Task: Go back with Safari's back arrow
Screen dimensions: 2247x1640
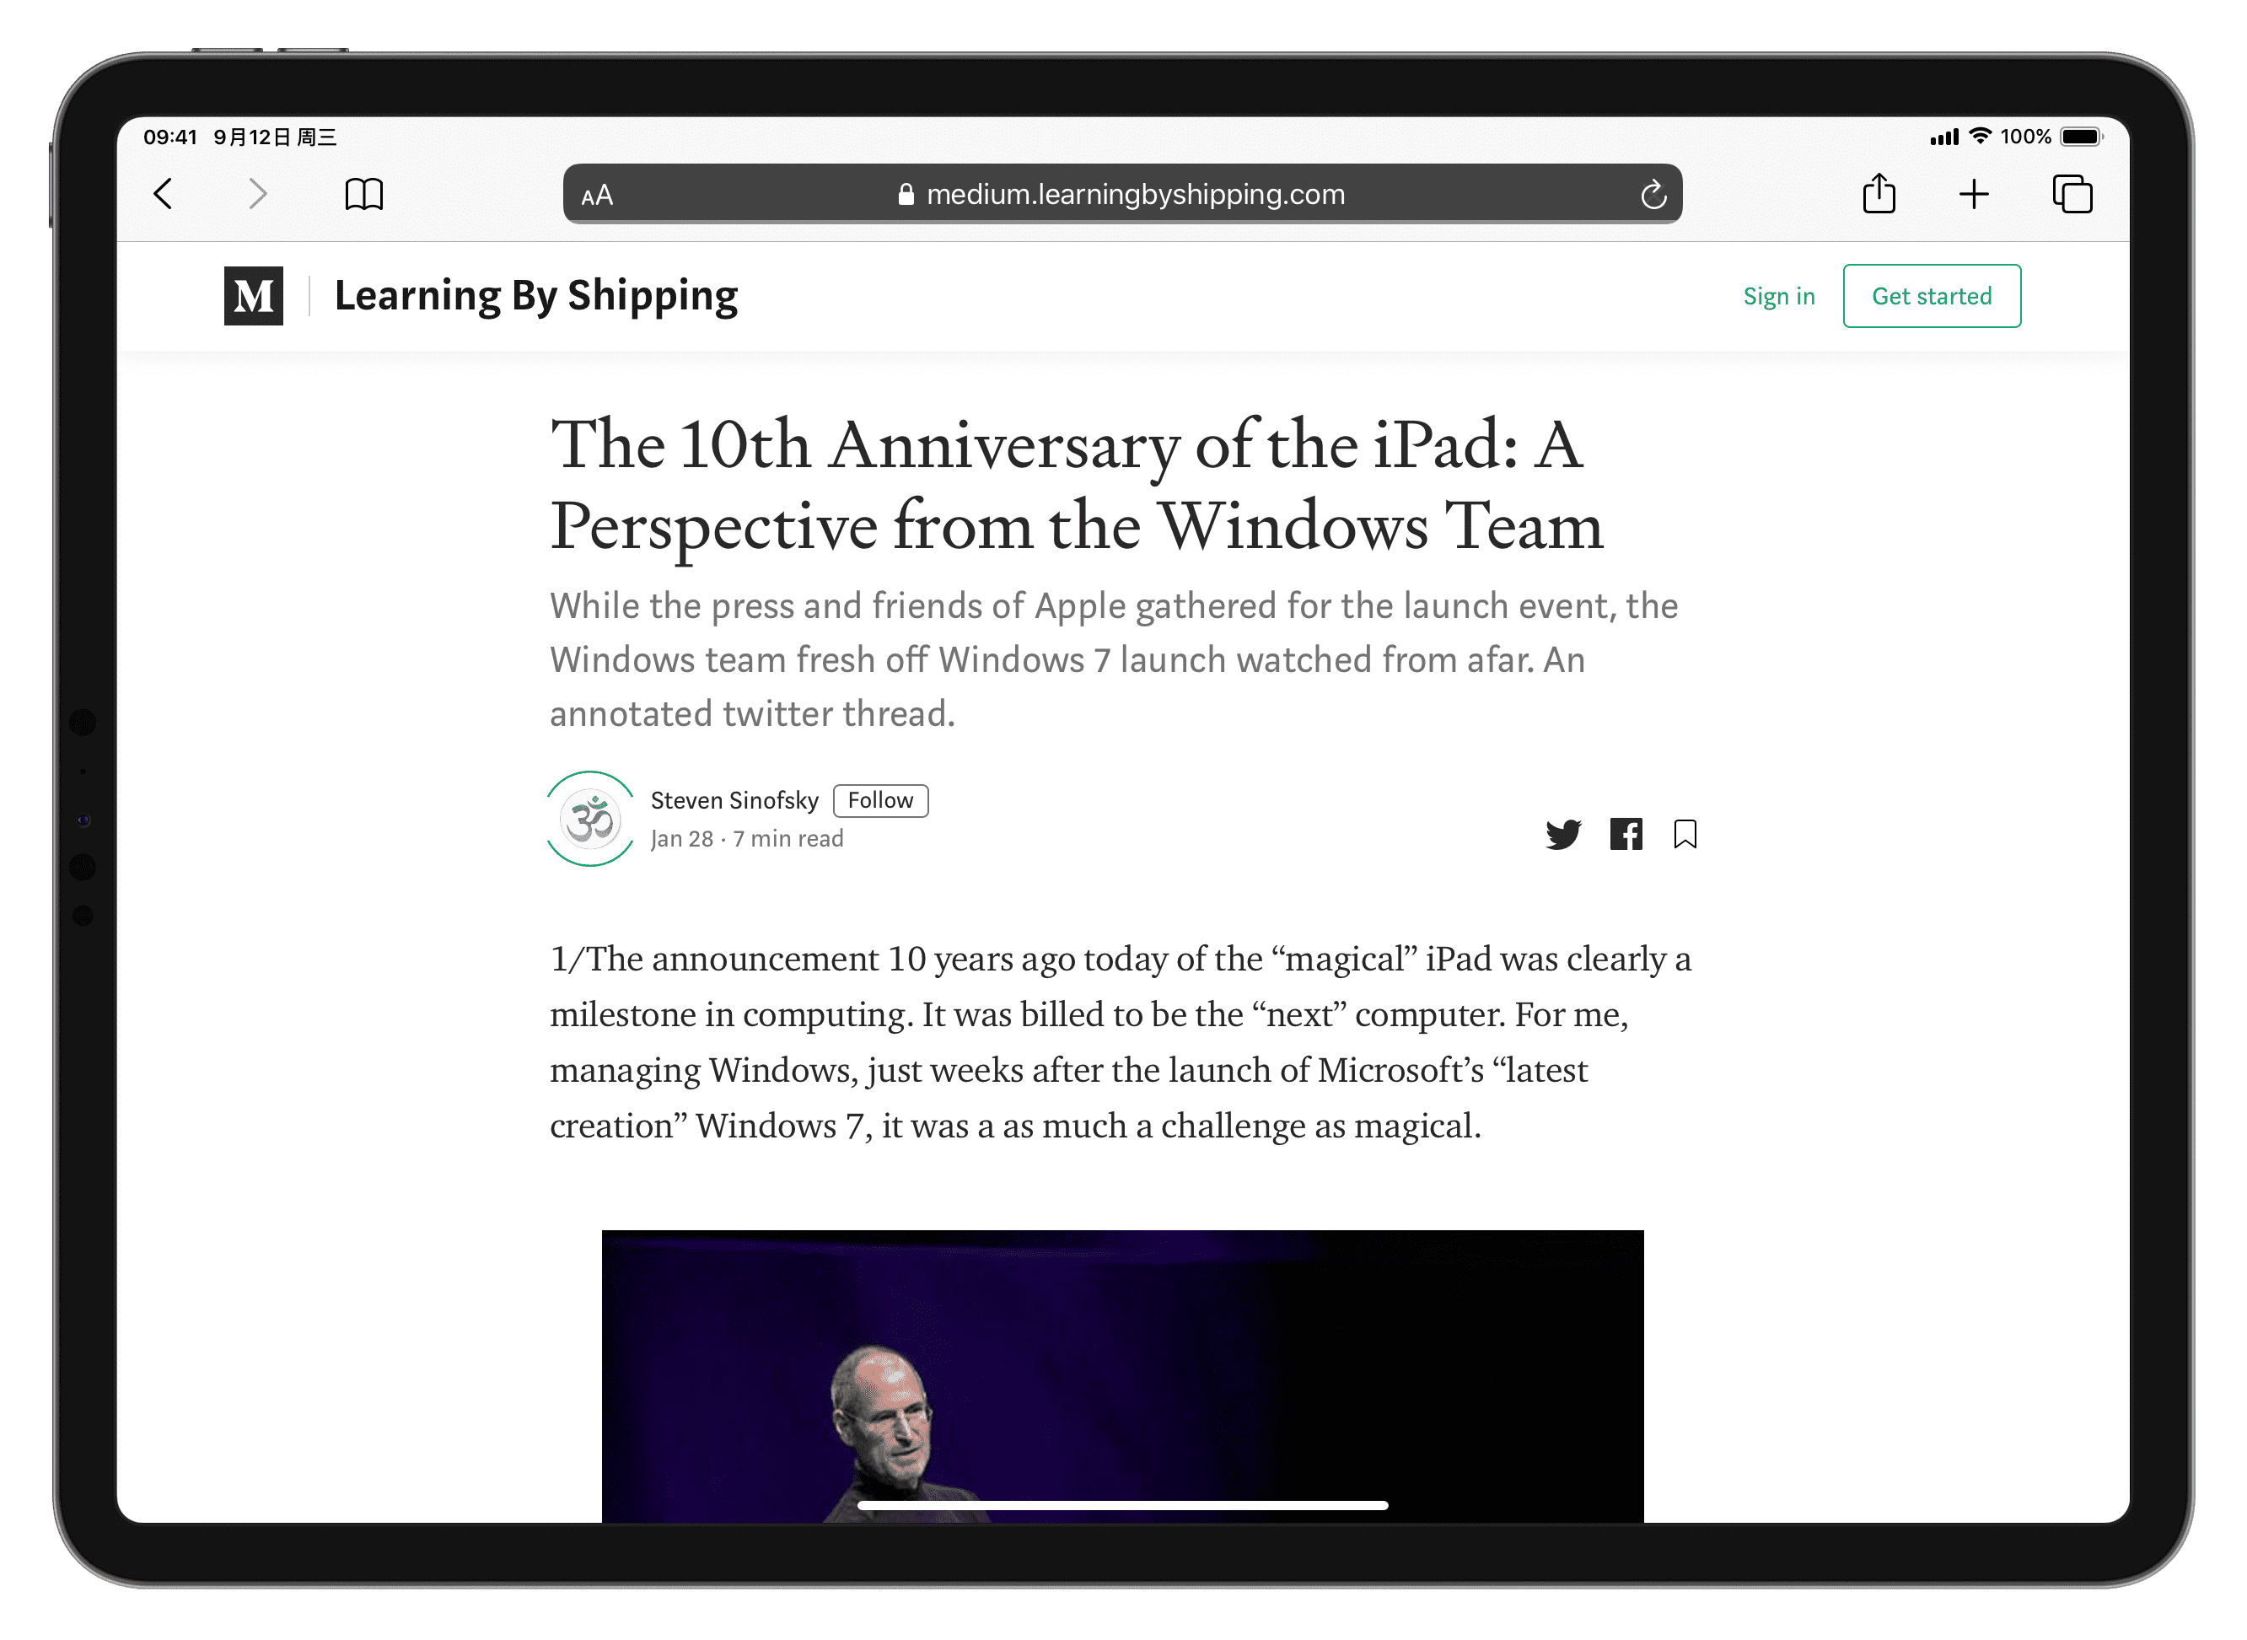Action: point(164,194)
